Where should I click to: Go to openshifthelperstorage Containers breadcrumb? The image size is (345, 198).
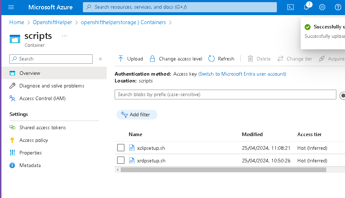(x=123, y=22)
